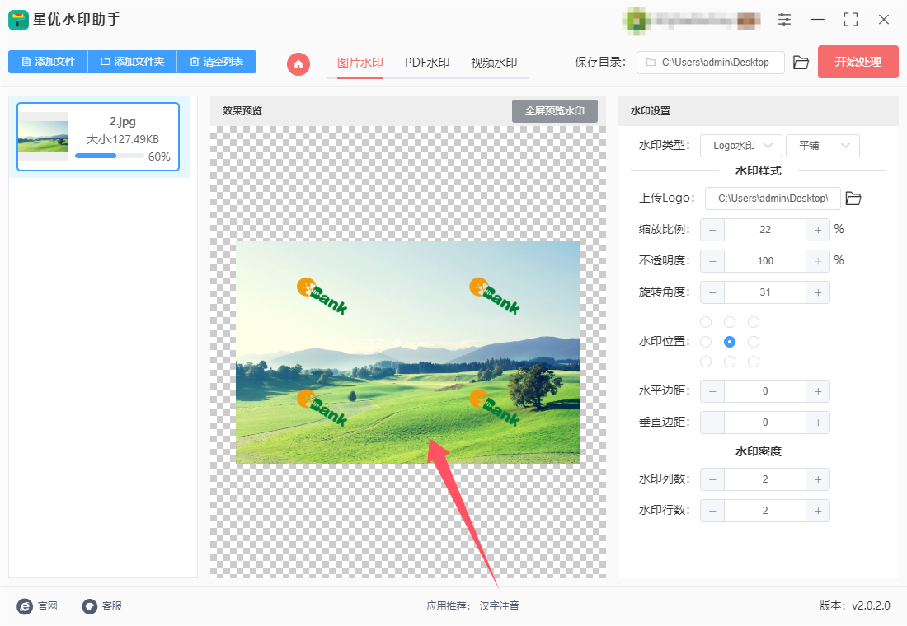Select top-left watermark position radio
The image size is (907, 626).
pyautogui.click(x=706, y=322)
